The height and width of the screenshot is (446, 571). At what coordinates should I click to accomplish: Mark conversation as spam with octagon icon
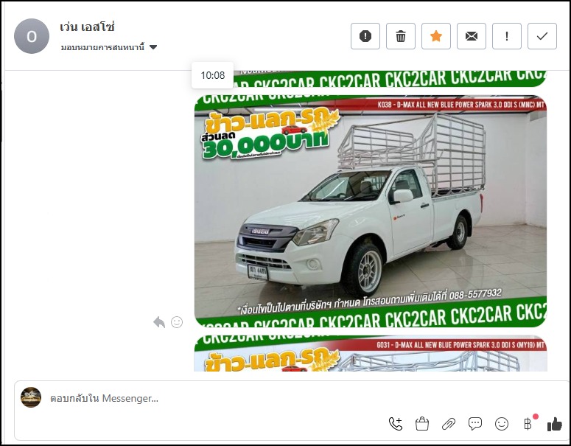(365, 36)
